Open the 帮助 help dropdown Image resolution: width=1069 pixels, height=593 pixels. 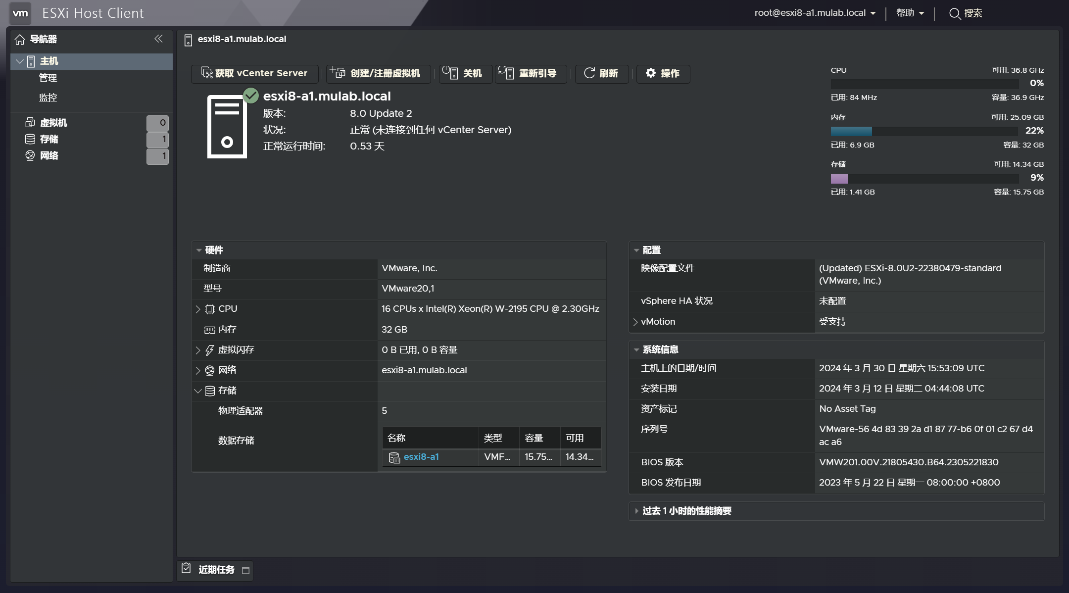click(x=910, y=13)
